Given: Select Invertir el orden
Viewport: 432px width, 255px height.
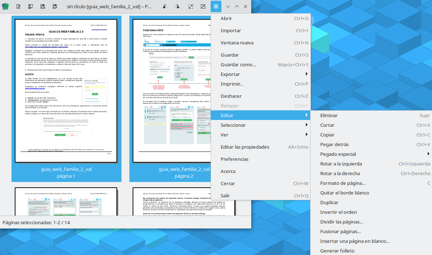Looking at the screenshot, I should (x=371, y=212).
